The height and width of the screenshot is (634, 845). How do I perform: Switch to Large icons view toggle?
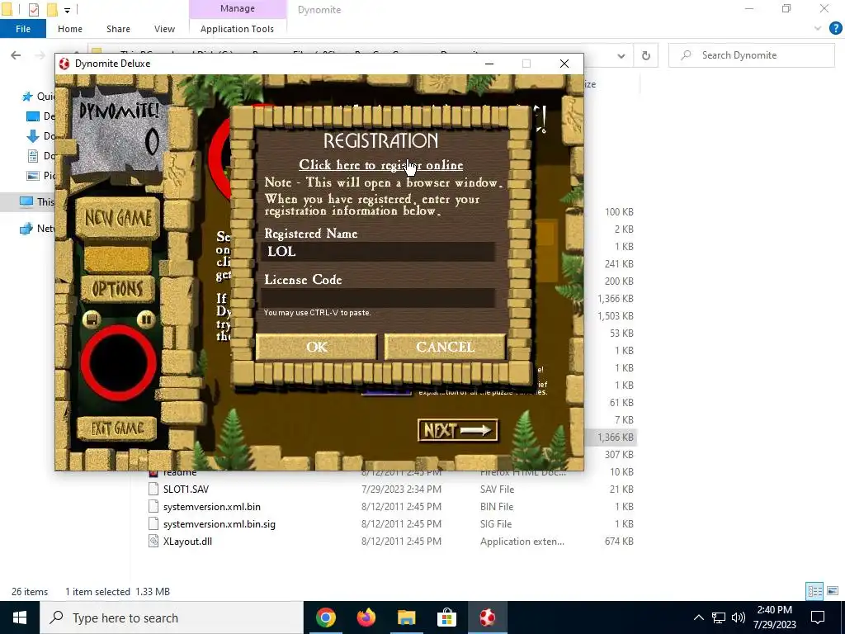pos(832,591)
